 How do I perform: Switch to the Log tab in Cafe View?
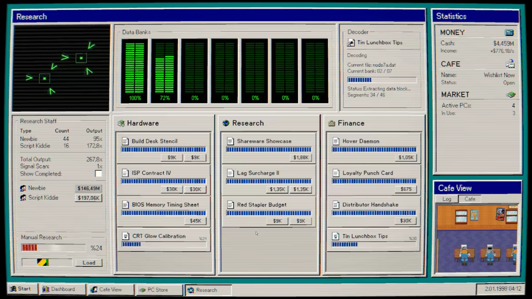447,199
